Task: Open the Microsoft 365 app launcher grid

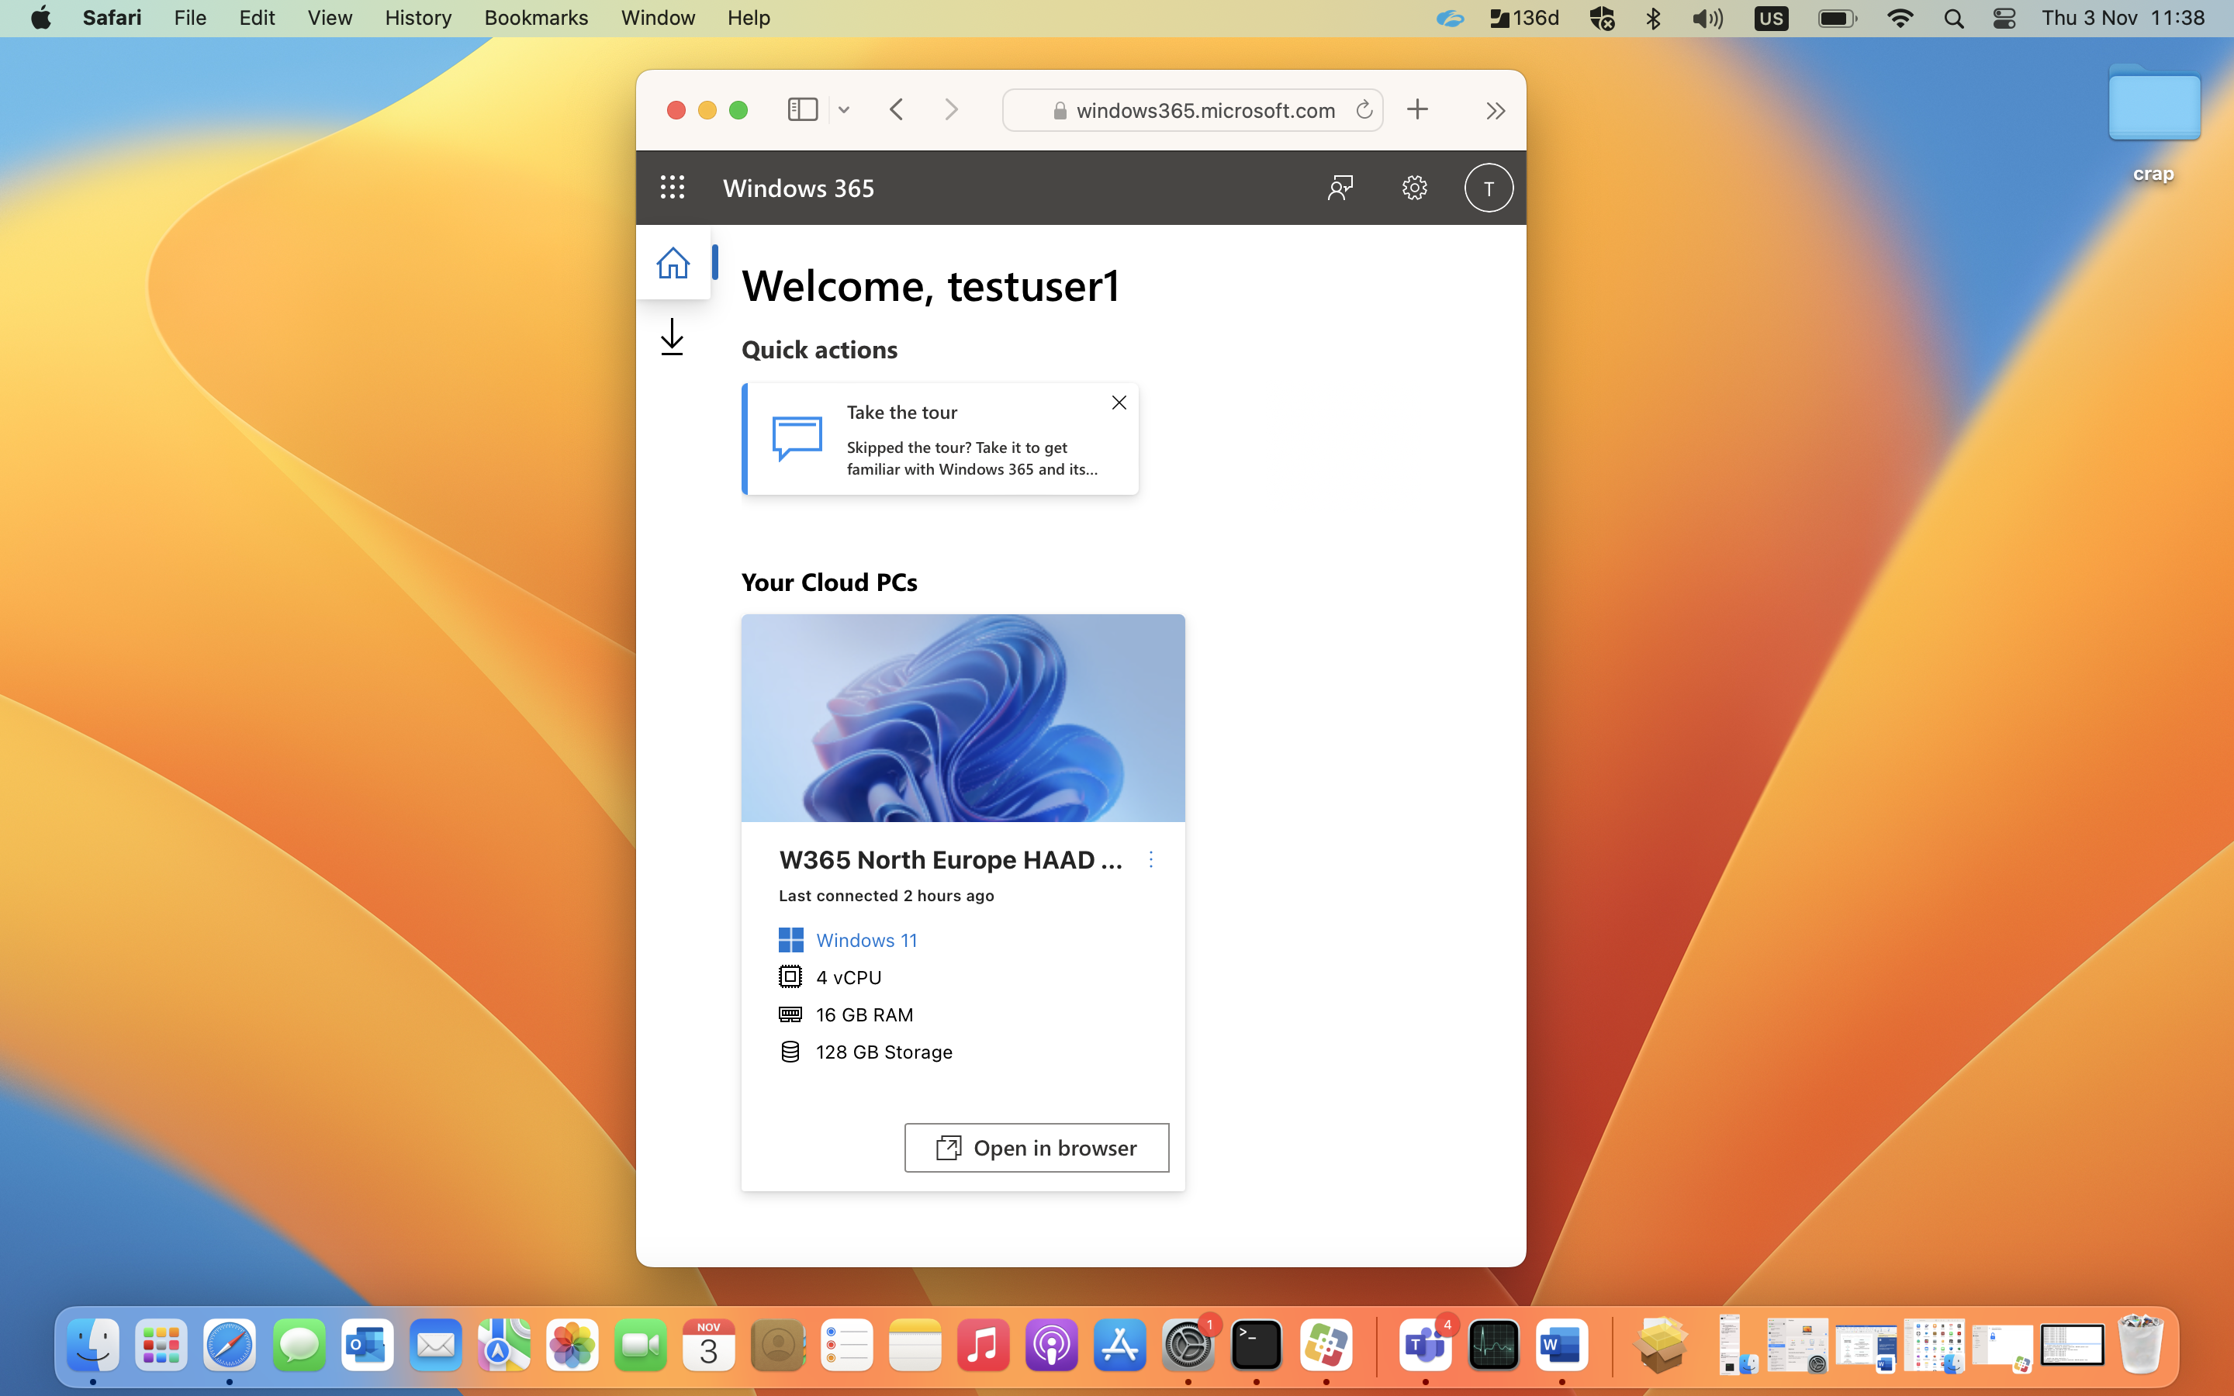Action: (672, 188)
